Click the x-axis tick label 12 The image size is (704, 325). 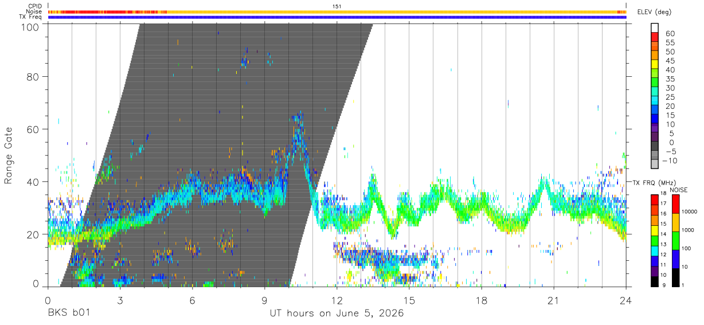coord(337,301)
